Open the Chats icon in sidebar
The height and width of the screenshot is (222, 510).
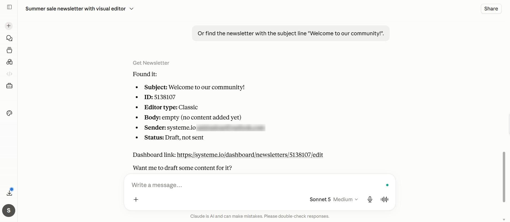click(x=9, y=38)
